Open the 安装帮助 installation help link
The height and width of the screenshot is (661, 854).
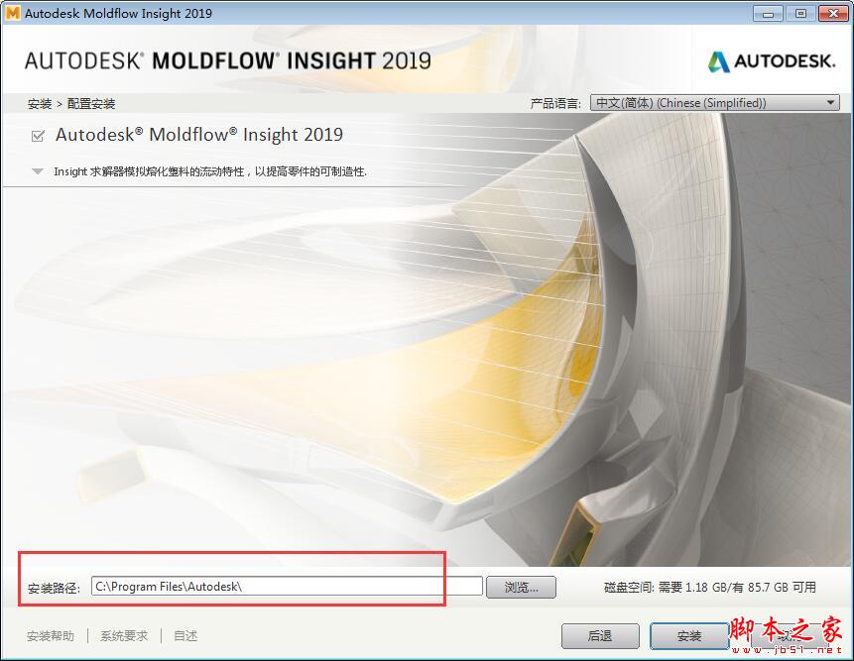[51, 635]
